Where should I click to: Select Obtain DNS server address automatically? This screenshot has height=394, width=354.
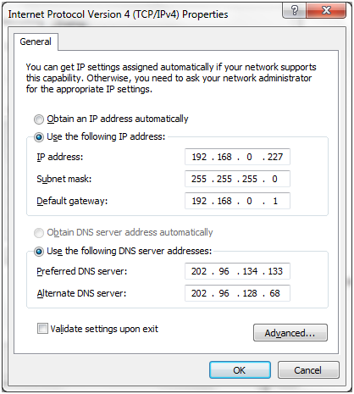(39, 233)
